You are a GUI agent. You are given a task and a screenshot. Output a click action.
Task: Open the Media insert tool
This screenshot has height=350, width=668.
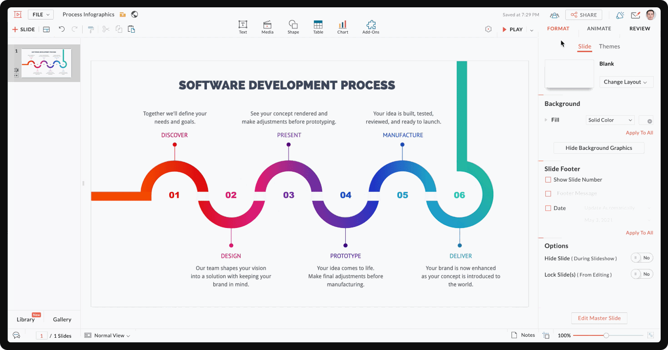(x=267, y=27)
